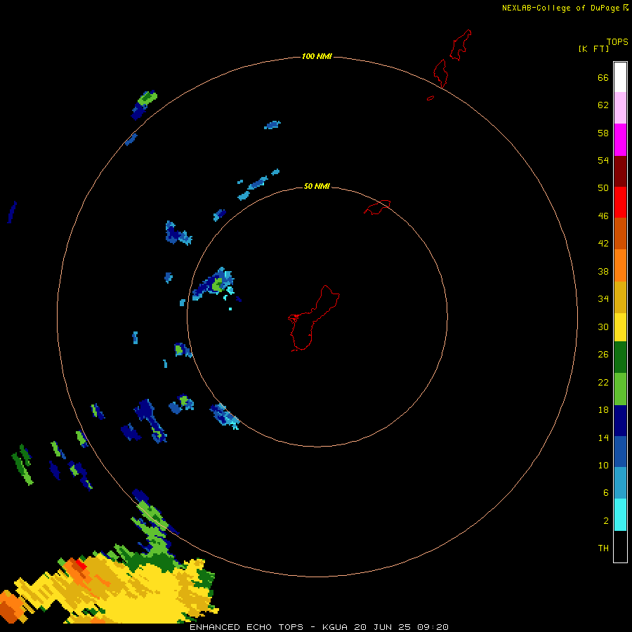Click the bright red echo pixel in the southwest storm
Image resolution: width=632 pixels, height=632 pixels.
click(81, 565)
